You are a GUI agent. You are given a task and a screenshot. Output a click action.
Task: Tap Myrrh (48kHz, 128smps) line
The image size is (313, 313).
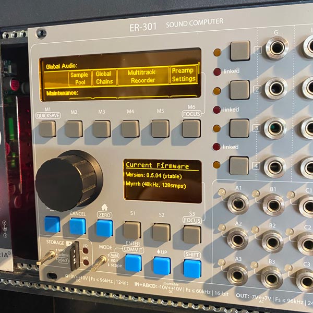pyautogui.click(x=155, y=185)
